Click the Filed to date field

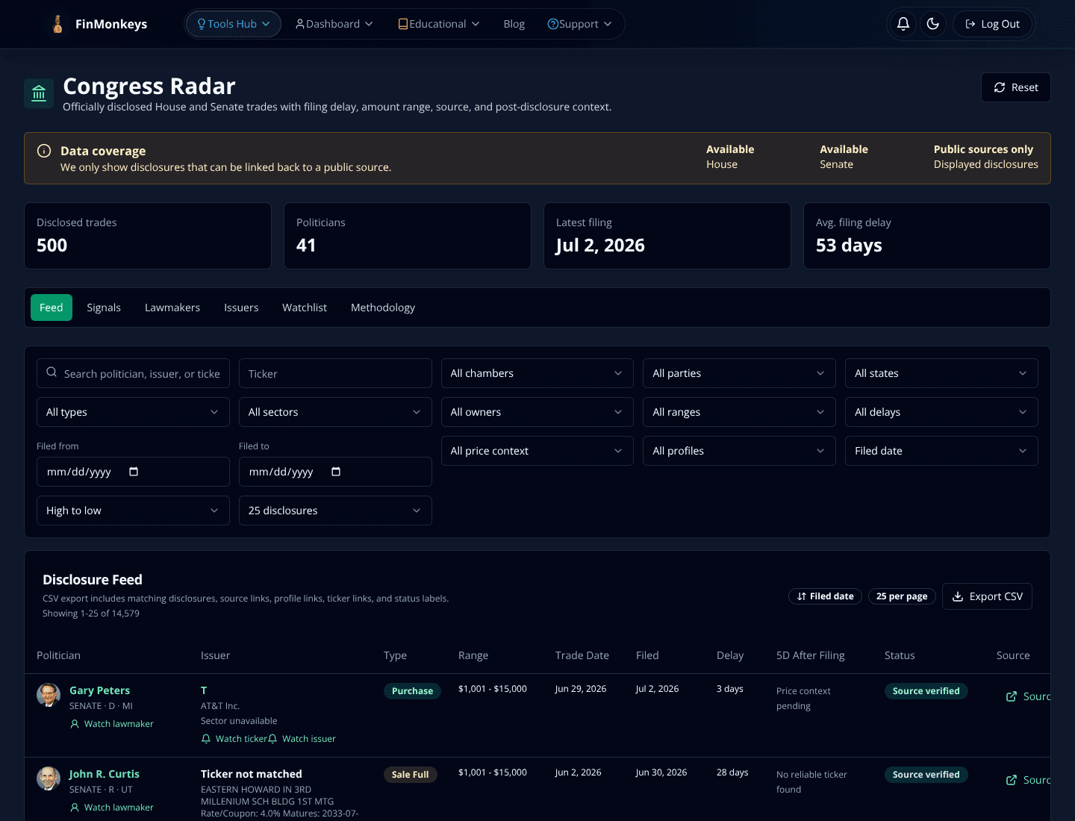[x=335, y=472]
